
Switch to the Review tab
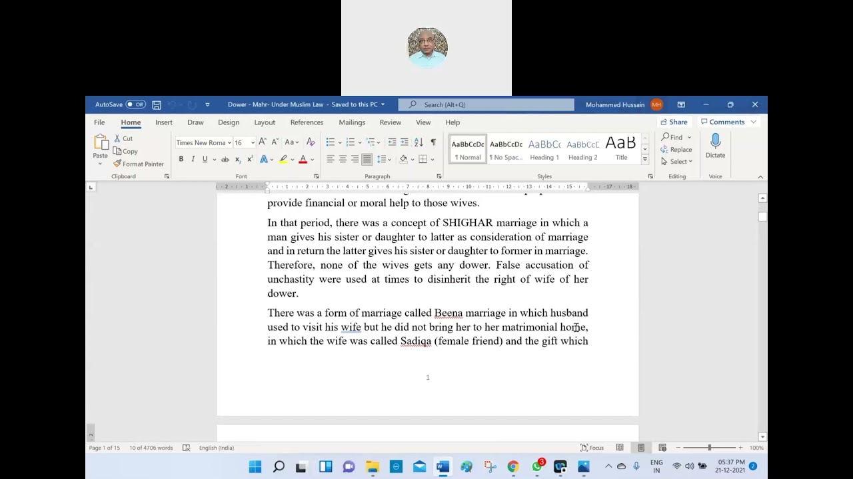[391, 122]
